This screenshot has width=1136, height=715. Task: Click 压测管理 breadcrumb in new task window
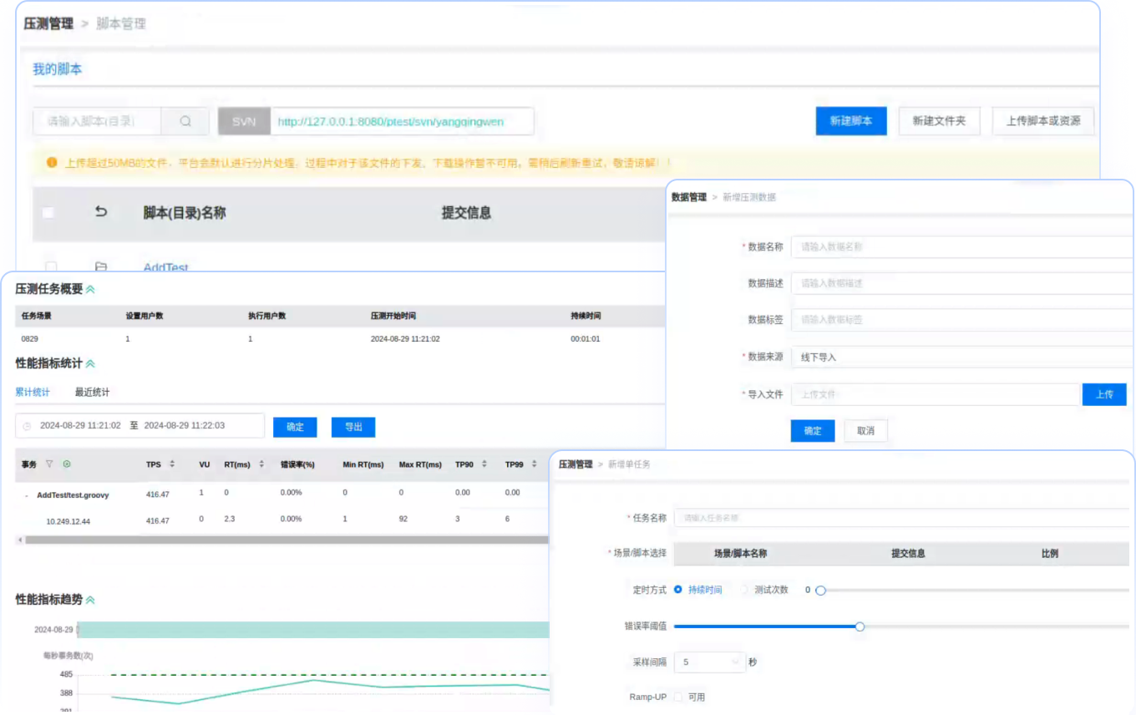click(576, 464)
